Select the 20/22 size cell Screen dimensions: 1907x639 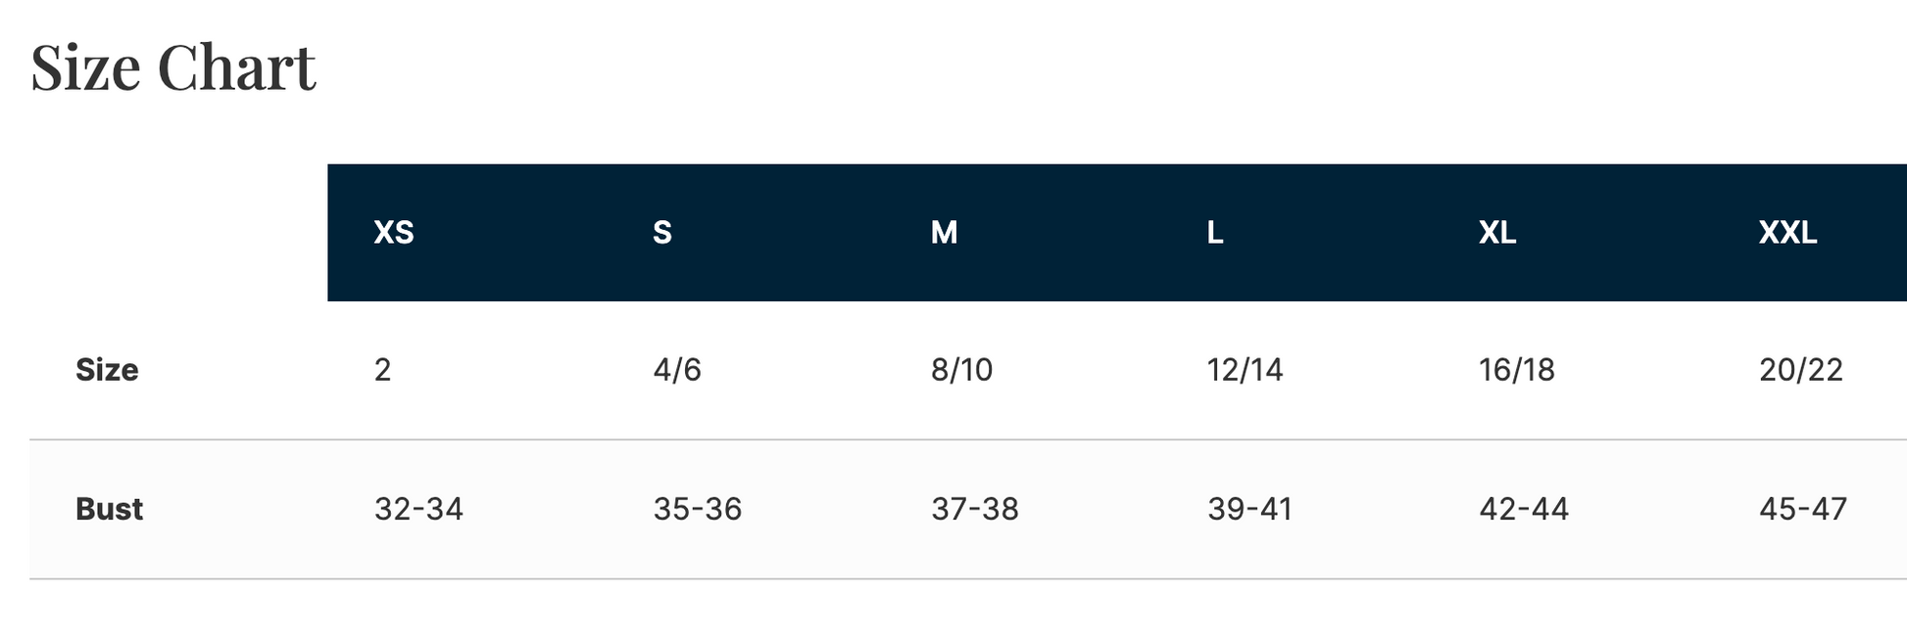(1800, 370)
